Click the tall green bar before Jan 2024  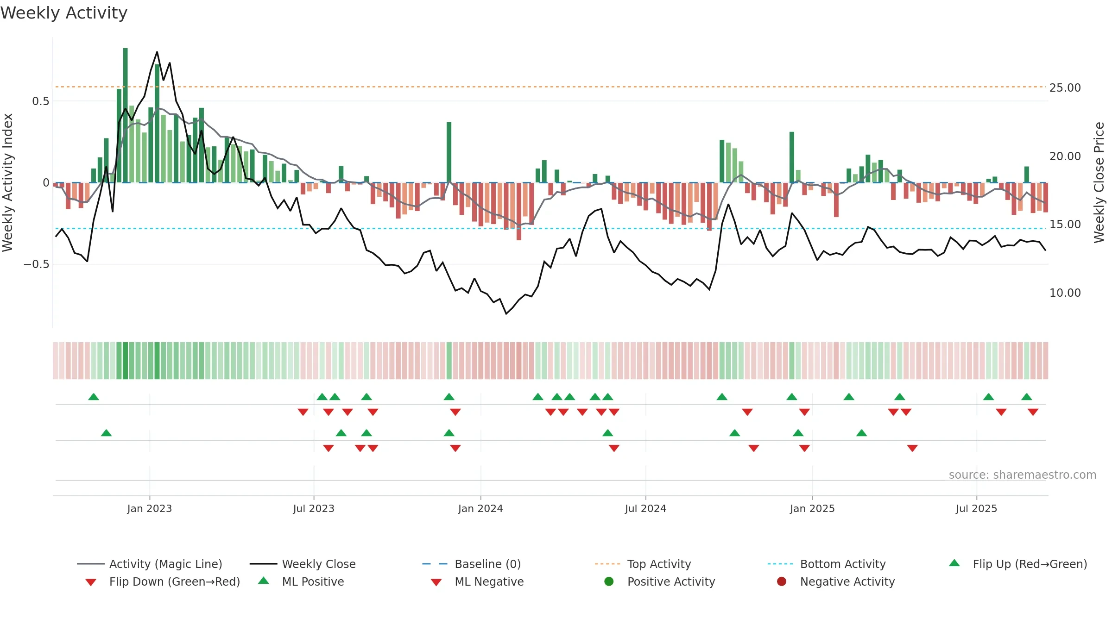click(x=449, y=152)
